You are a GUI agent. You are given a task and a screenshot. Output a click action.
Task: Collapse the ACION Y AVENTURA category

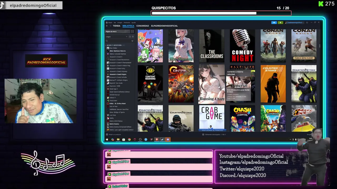point(114,45)
